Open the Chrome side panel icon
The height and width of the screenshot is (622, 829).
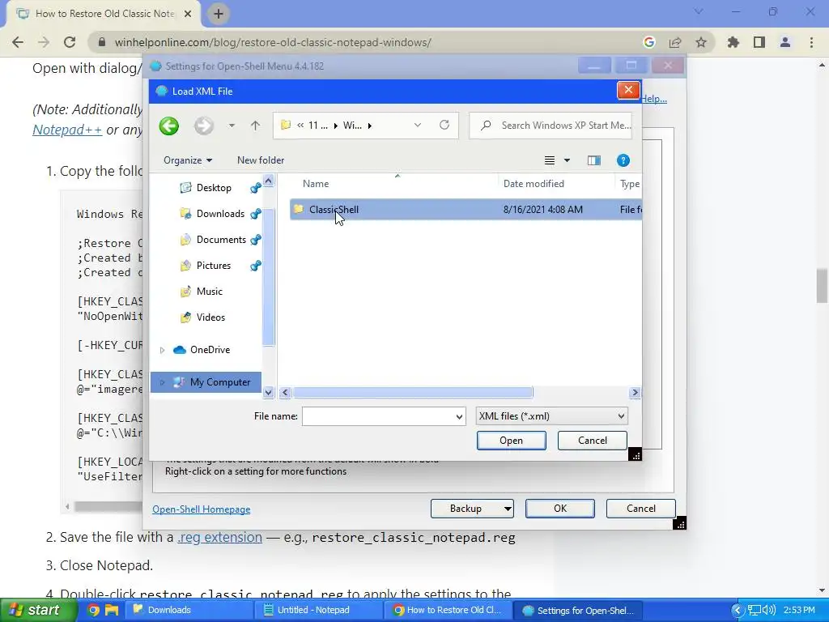coord(759,42)
